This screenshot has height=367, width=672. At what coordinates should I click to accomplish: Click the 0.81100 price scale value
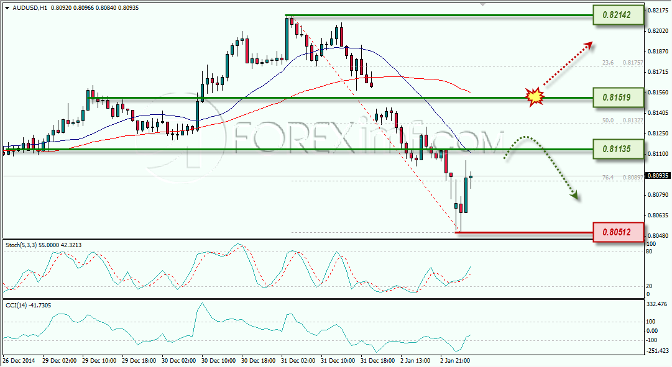point(658,154)
